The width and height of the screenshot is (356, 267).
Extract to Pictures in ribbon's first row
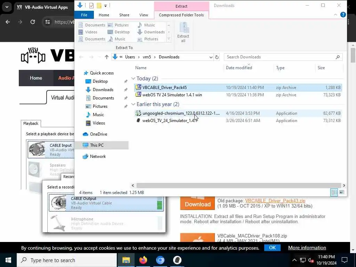click(118, 25)
